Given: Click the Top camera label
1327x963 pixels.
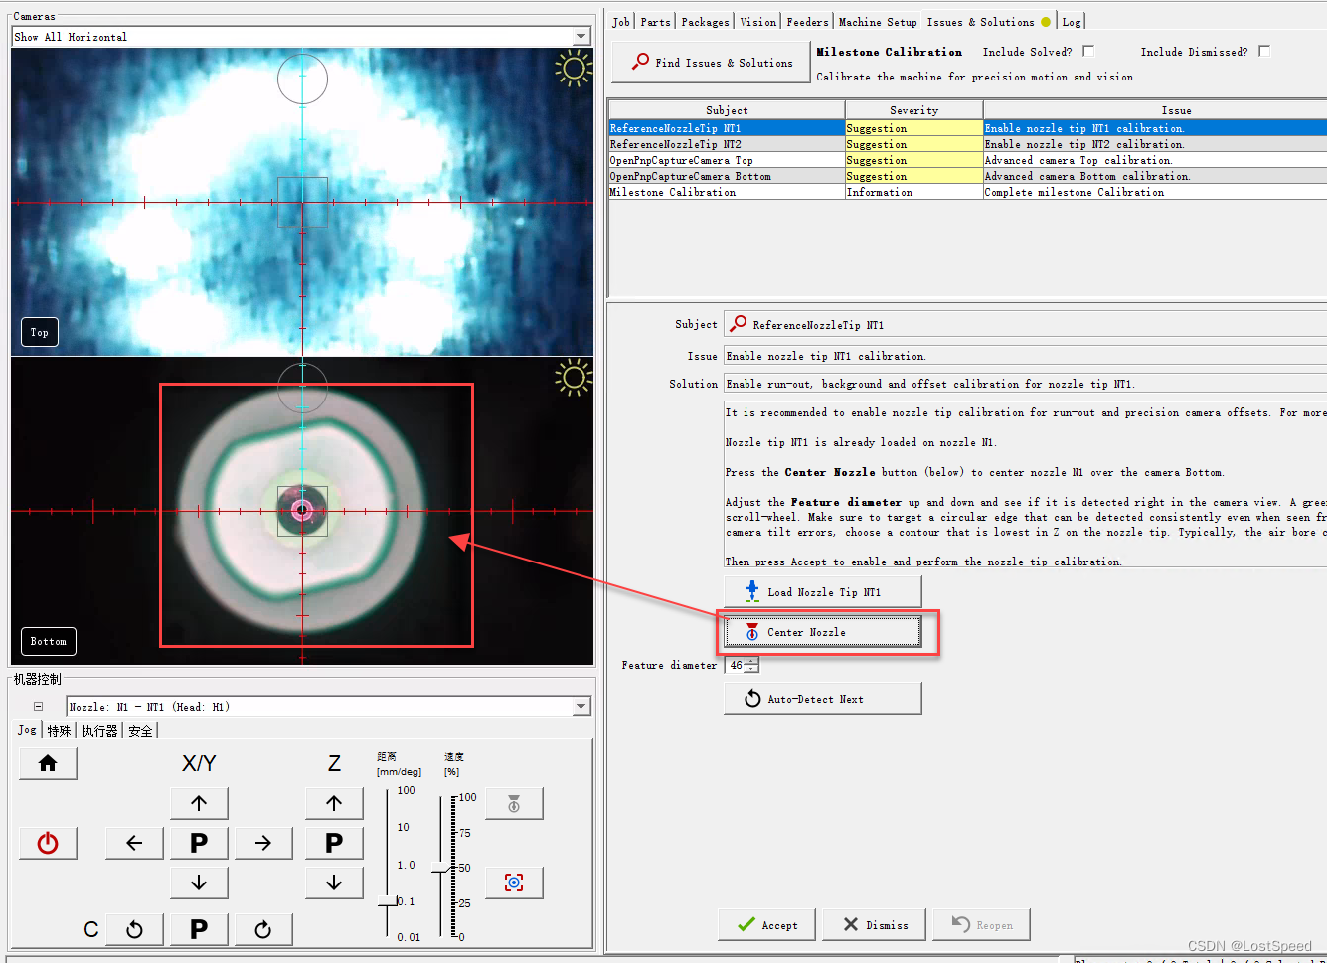Looking at the screenshot, I should point(40,332).
